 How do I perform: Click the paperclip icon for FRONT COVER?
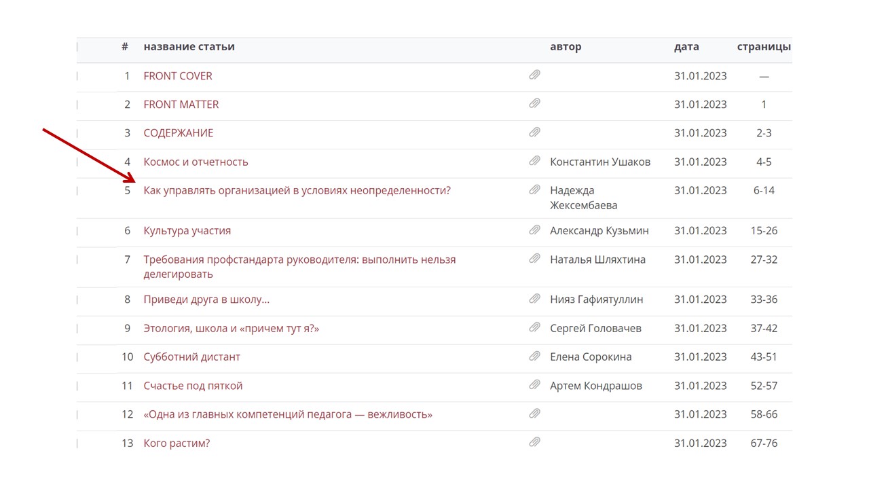tap(534, 75)
